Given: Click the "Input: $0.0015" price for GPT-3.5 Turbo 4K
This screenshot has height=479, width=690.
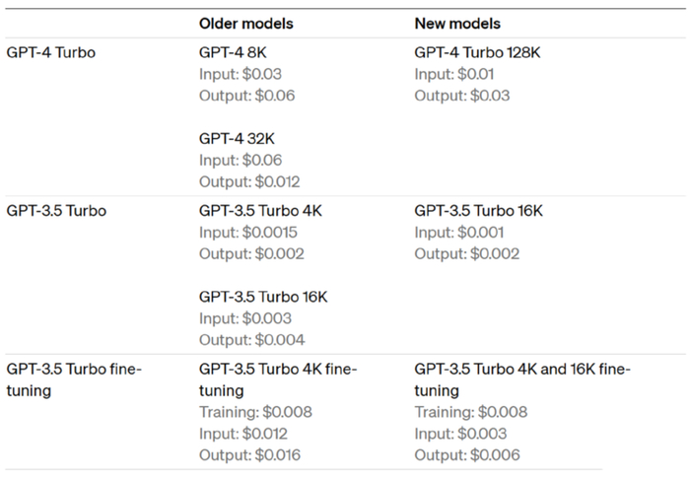Looking at the screenshot, I should pos(248,233).
